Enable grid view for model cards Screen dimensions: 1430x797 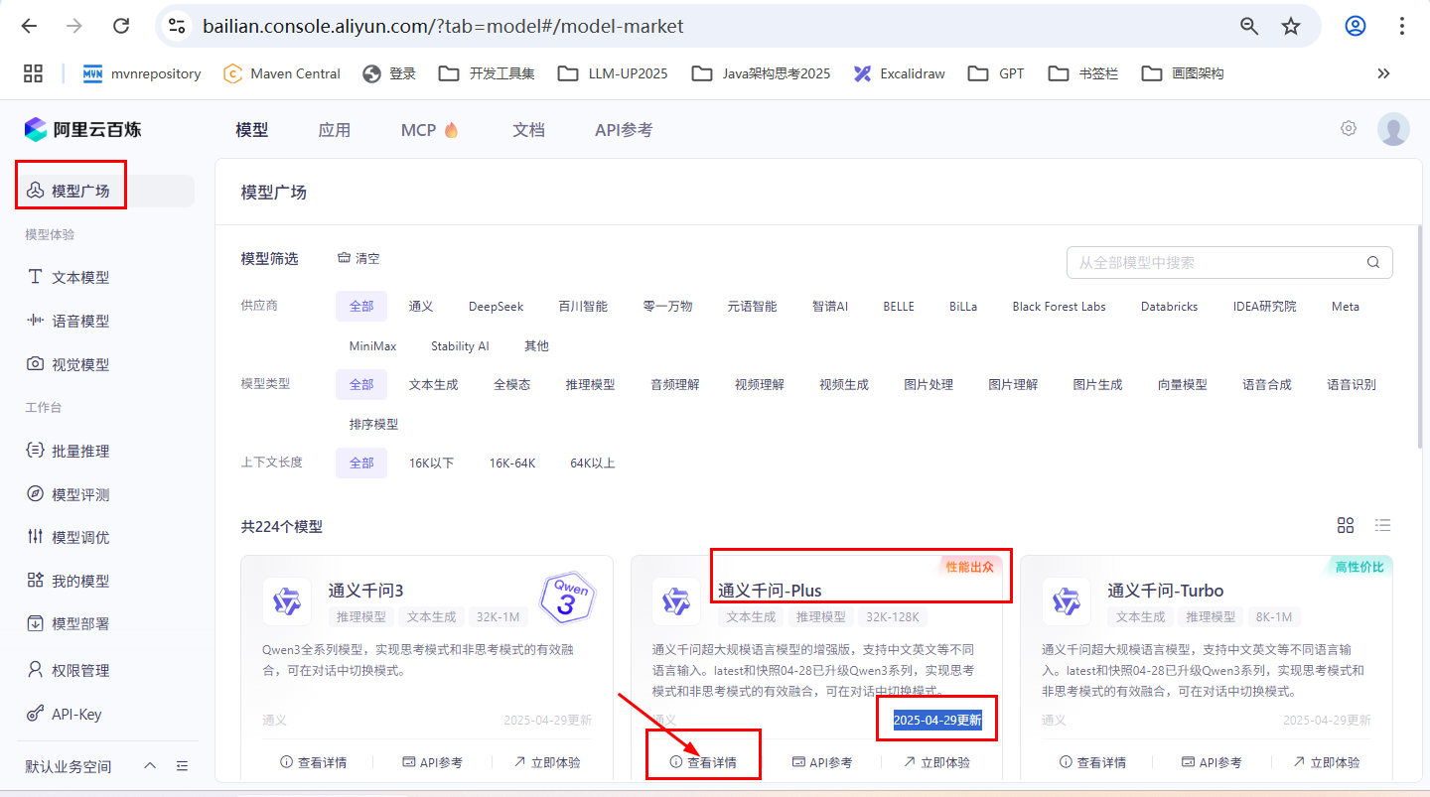(x=1346, y=525)
